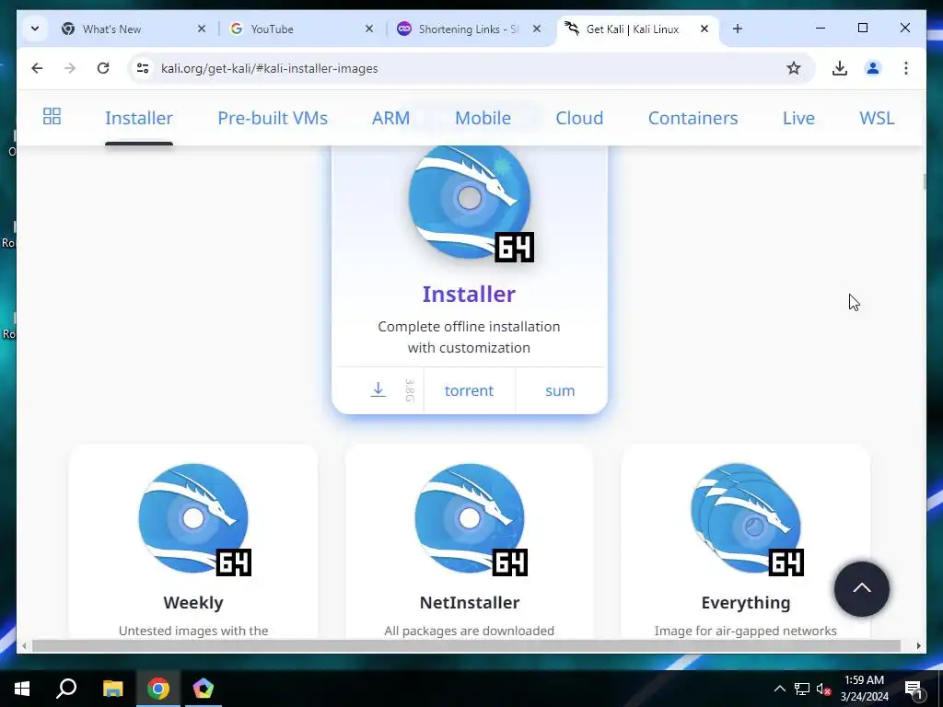Screen dimensions: 943x707
Task: Select the Cloud nav item
Action: coord(579,118)
